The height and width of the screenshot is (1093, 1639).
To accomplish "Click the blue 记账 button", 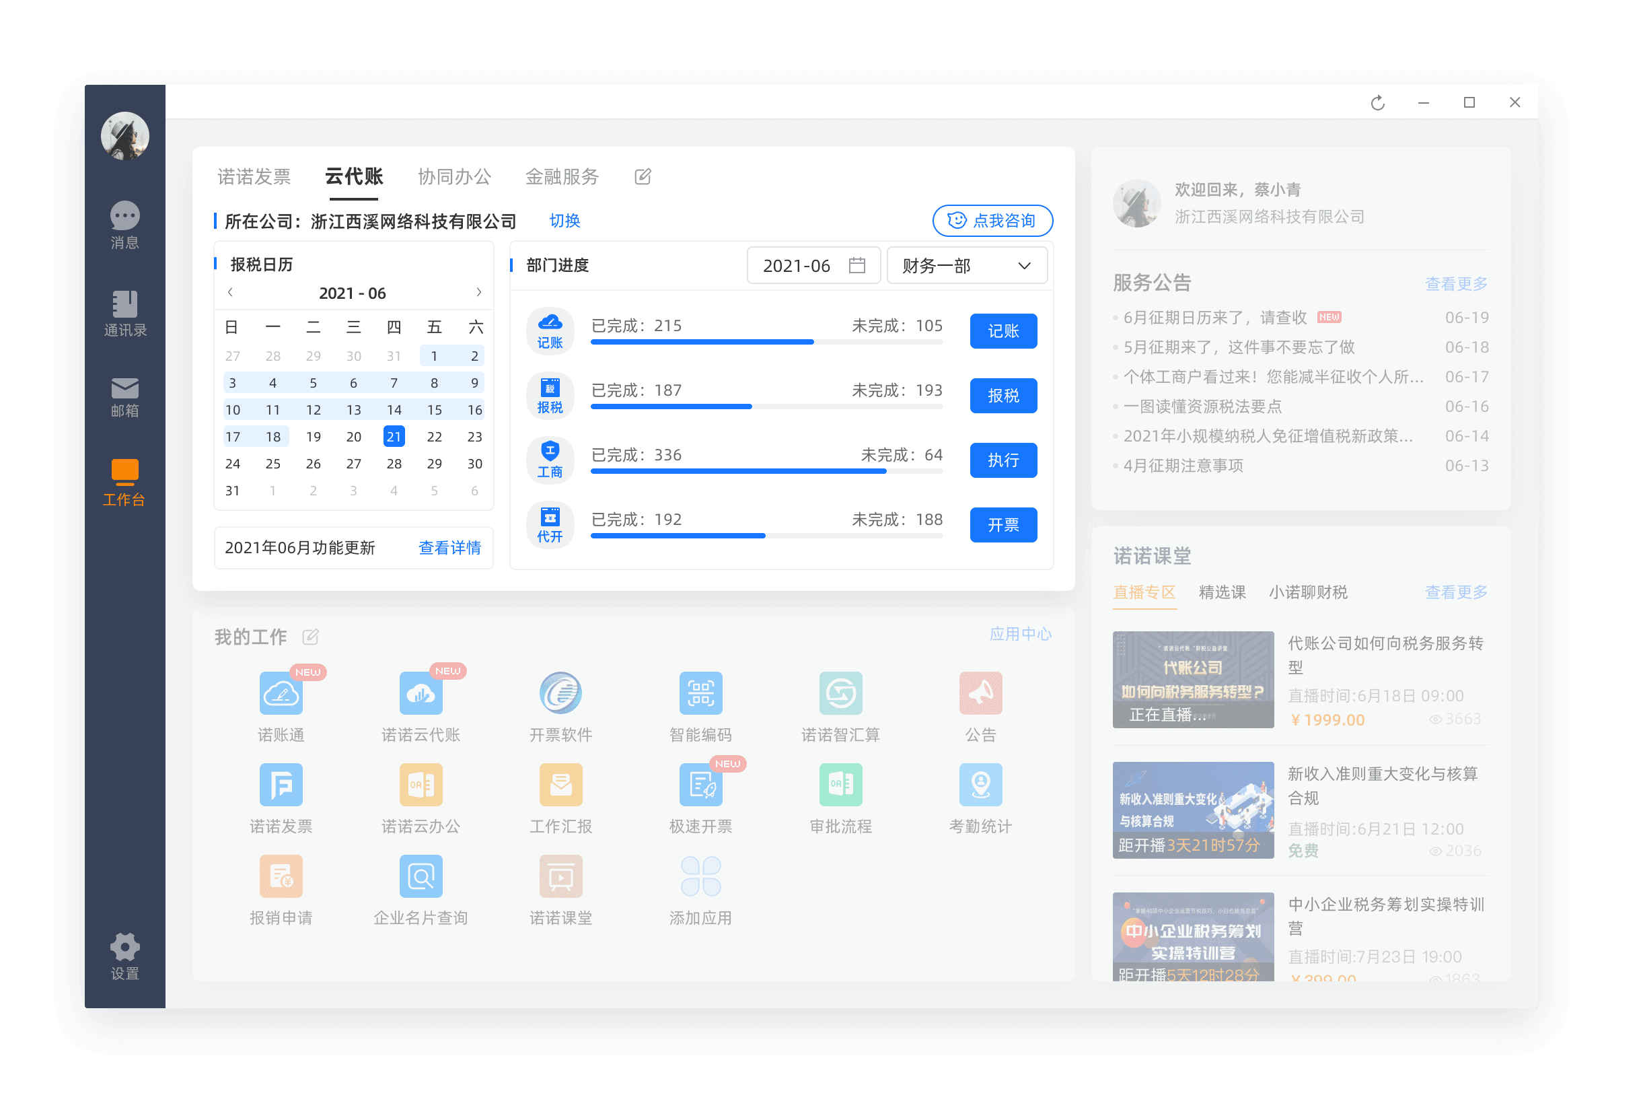I will [1003, 331].
